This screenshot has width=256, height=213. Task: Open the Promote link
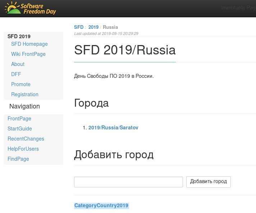21,84
